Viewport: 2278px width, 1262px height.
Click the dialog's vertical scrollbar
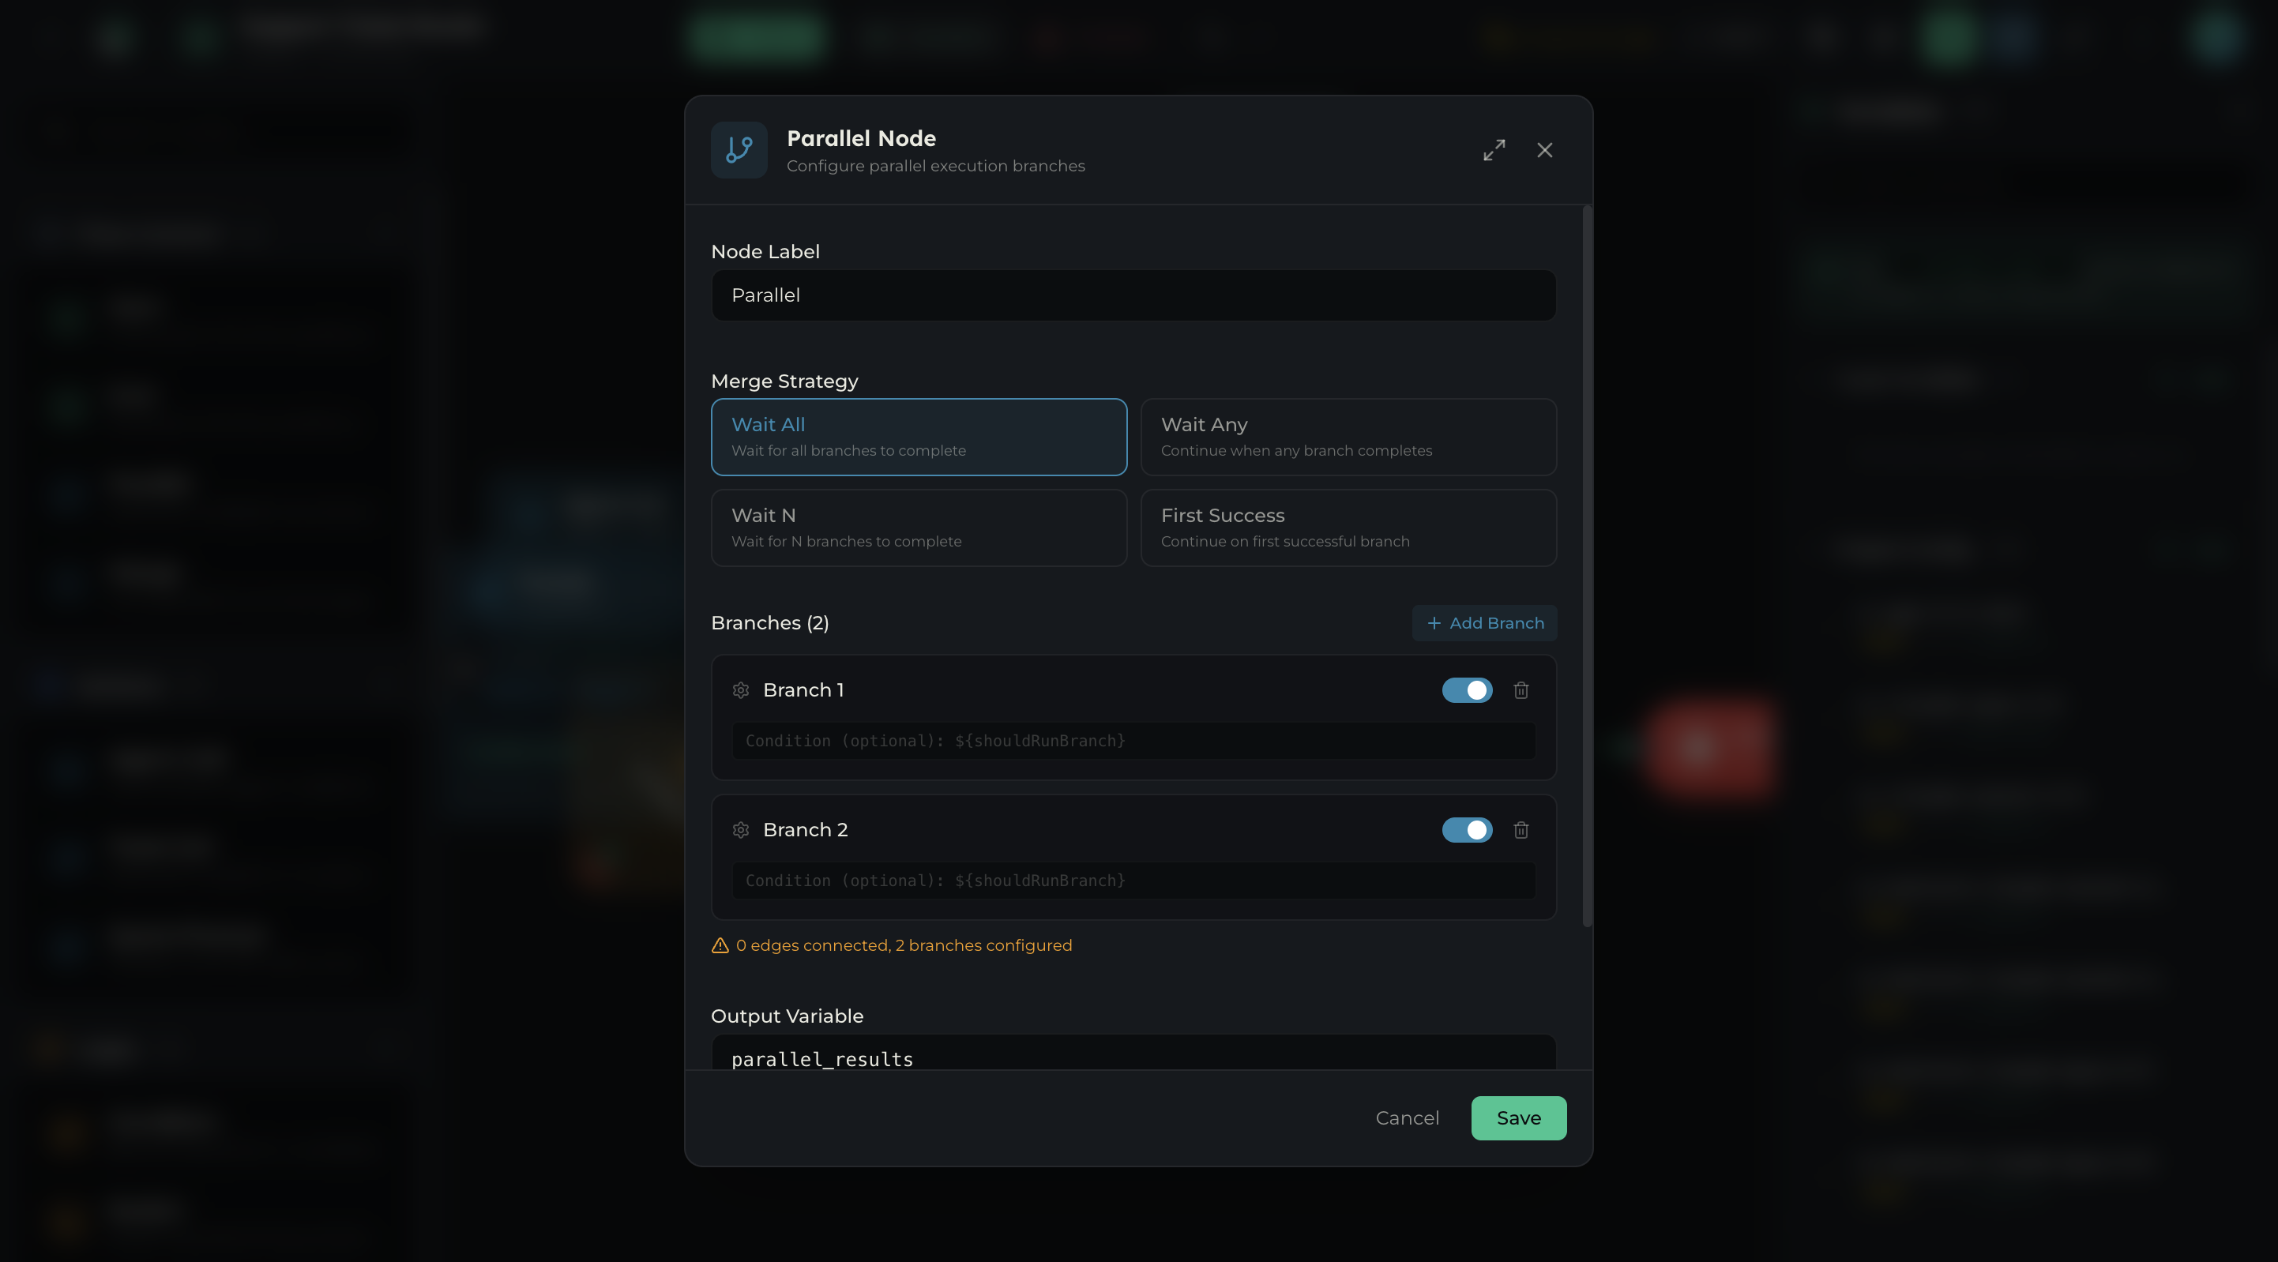tap(1588, 566)
